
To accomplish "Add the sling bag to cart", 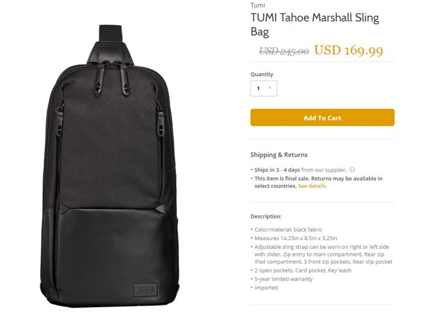I will pyautogui.click(x=322, y=117).
